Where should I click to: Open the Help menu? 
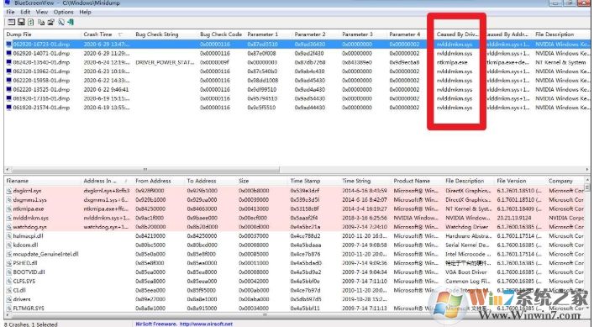pos(85,12)
